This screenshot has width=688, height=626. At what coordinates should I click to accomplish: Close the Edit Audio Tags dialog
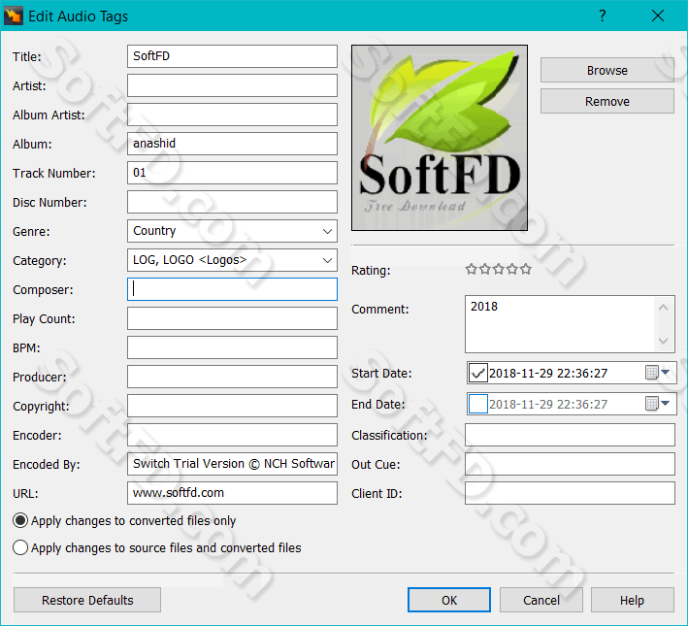pyautogui.click(x=657, y=16)
